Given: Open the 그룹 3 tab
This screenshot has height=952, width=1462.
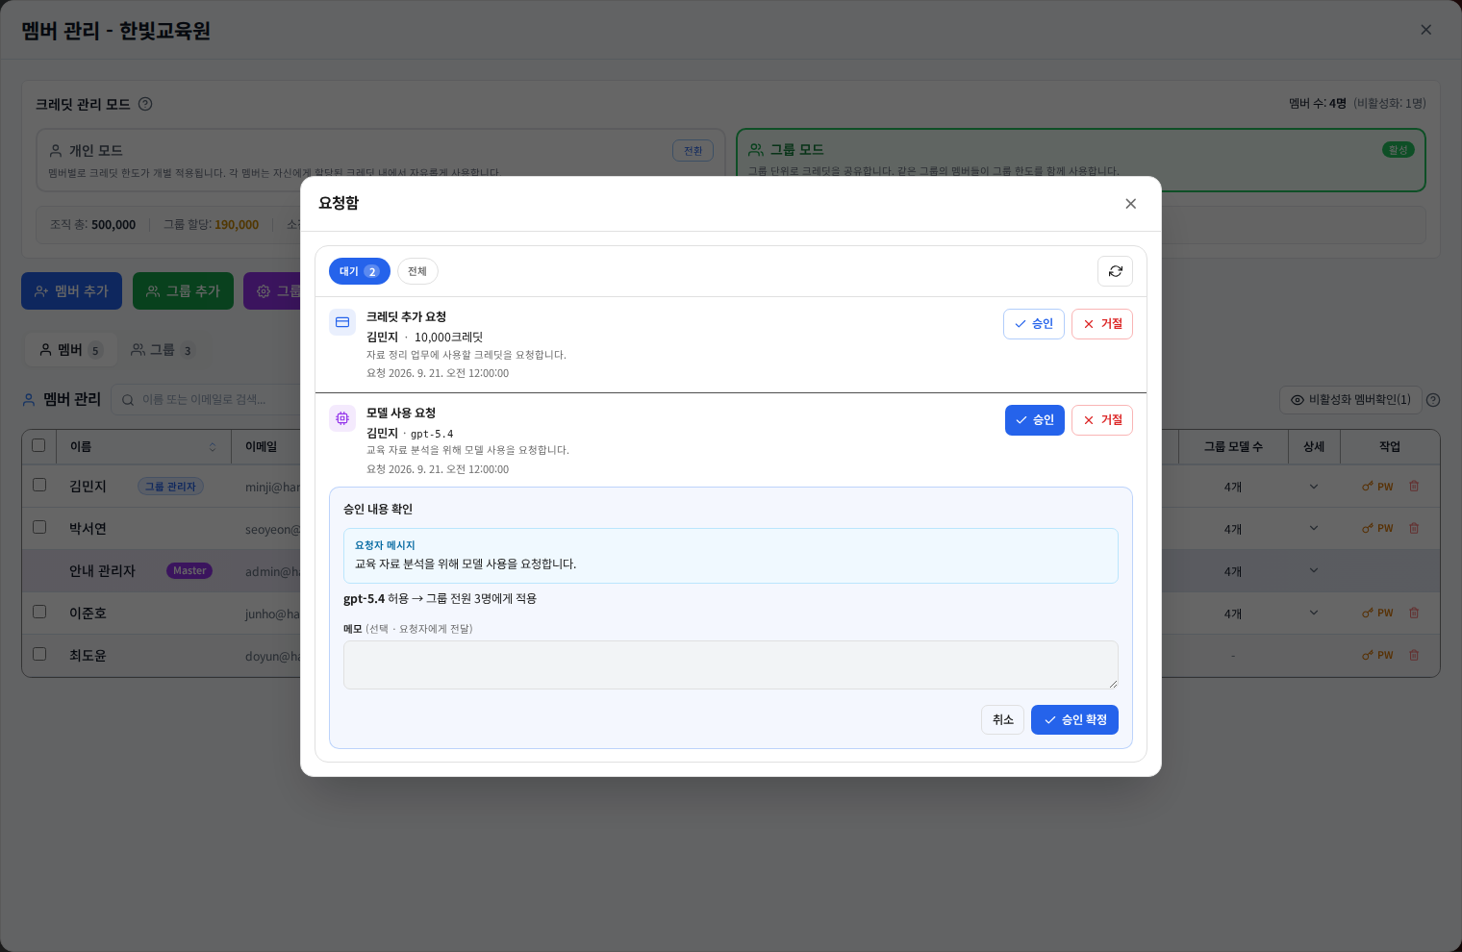Looking at the screenshot, I should (162, 350).
